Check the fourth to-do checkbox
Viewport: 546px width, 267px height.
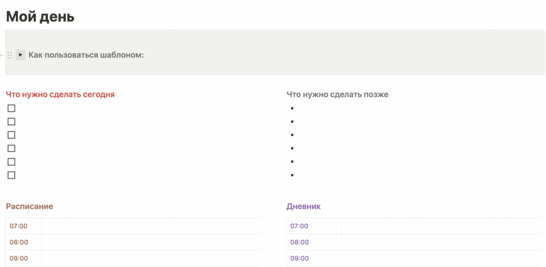tap(11, 148)
